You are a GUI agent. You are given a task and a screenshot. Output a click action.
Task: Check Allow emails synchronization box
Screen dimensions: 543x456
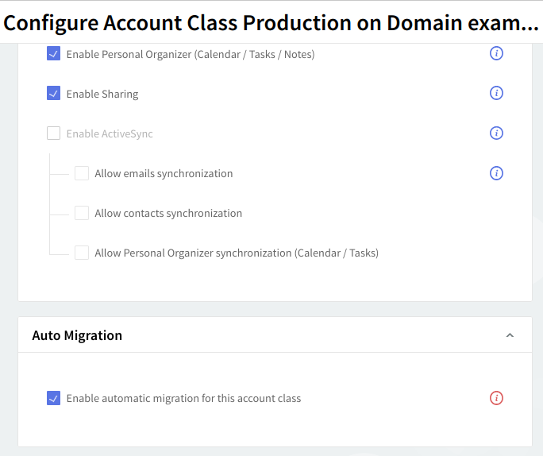(x=82, y=173)
